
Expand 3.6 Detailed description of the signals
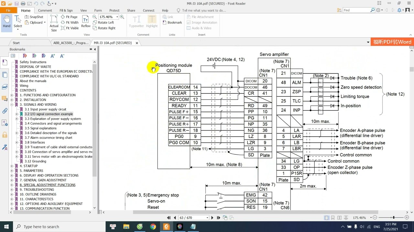pyautogui.click(x=17, y=133)
